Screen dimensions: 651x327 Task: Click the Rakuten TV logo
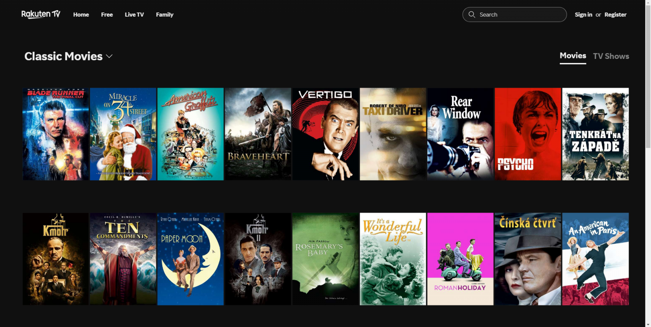click(x=41, y=14)
